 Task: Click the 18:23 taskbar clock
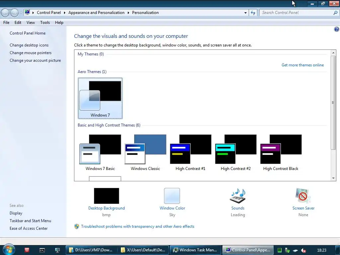coord(321,250)
